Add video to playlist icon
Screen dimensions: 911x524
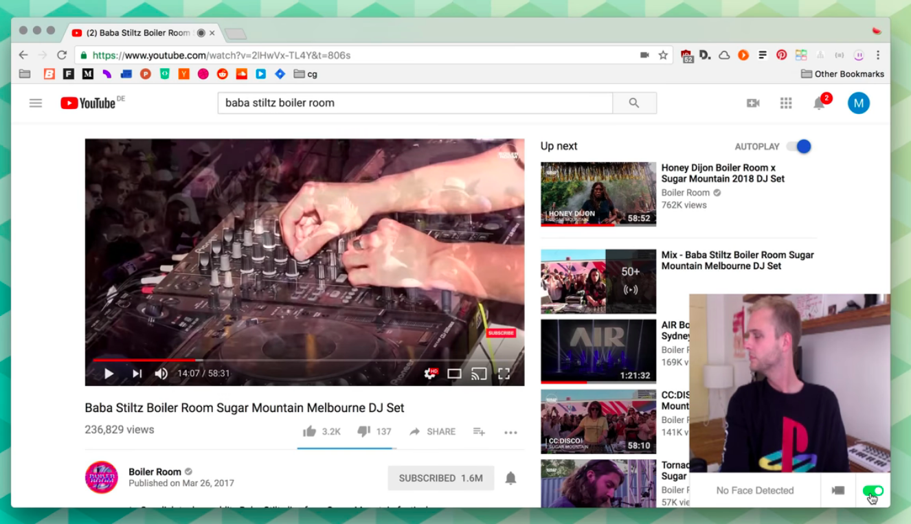479,431
